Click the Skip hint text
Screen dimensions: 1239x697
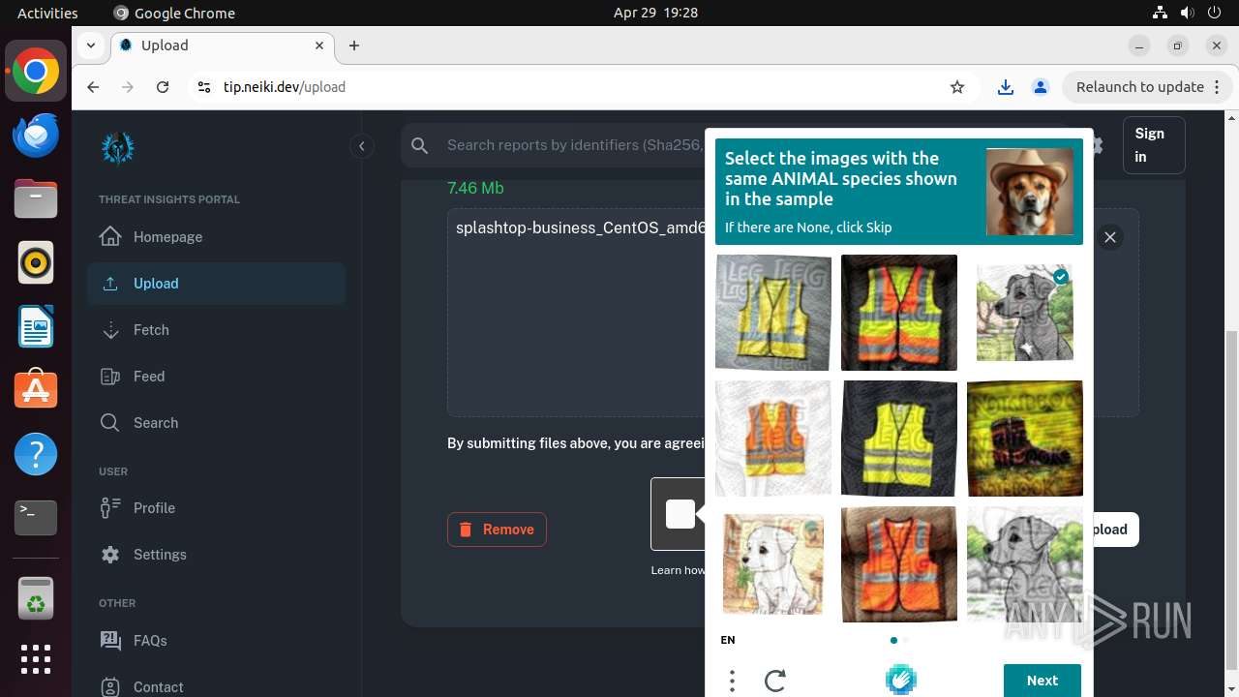(x=808, y=227)
